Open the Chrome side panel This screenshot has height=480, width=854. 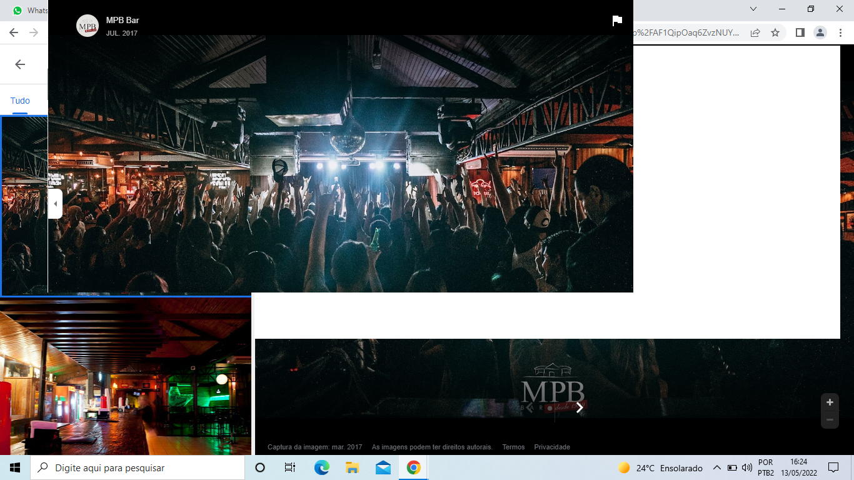pyautogui.click(x=800, y=32)
